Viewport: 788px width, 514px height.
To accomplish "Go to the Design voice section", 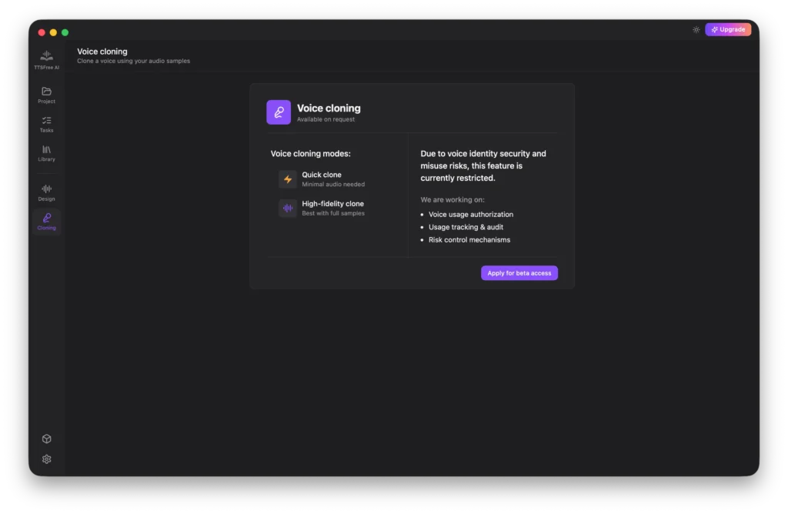I will click(46, 192).
